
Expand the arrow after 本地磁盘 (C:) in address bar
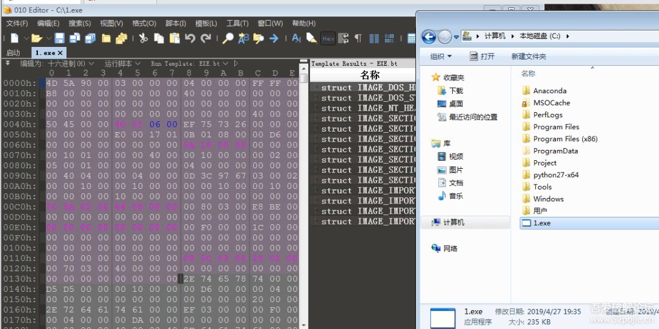pyautogui.click(x=568, y=36)
